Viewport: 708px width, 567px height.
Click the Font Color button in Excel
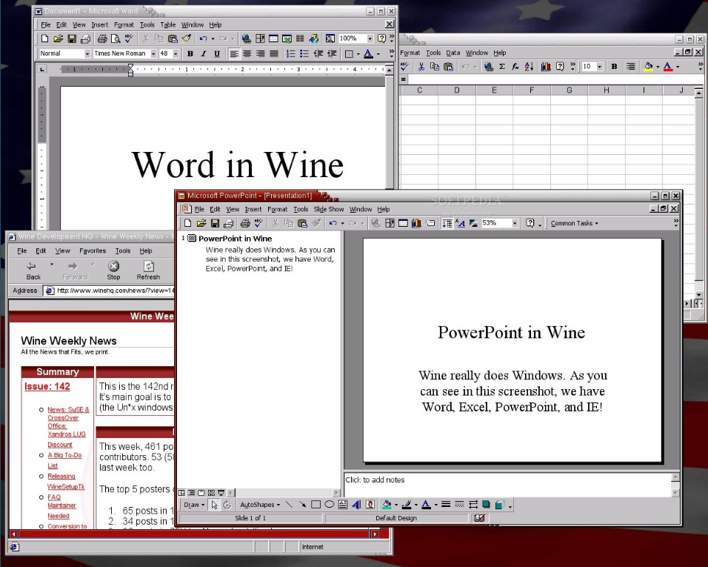(669, 67)
